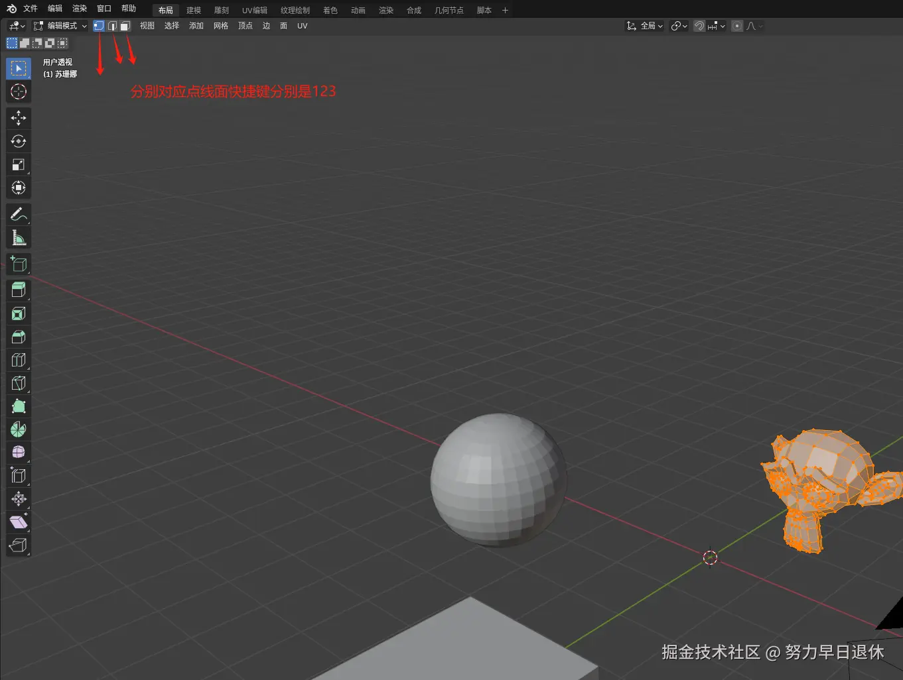
Task: Switch to the 动画 workspace tab
Action: [358, 10]
